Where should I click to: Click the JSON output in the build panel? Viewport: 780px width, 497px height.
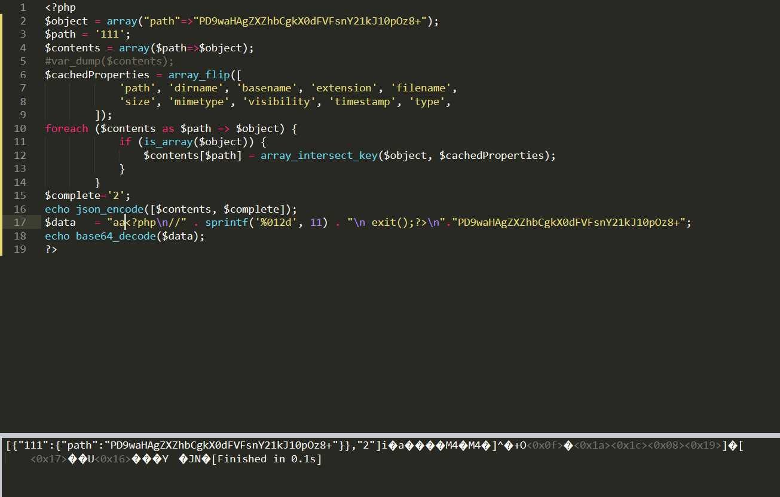(x=194, y=445)
